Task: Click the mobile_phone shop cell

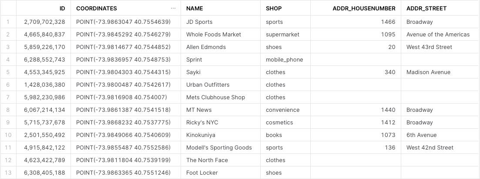Action: 284,59
